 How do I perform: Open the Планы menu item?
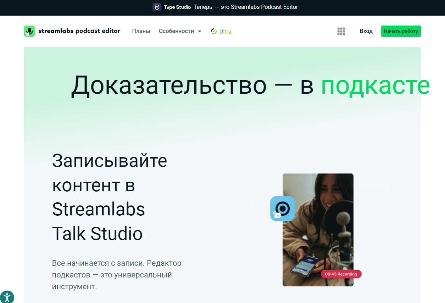coord(141,31)
